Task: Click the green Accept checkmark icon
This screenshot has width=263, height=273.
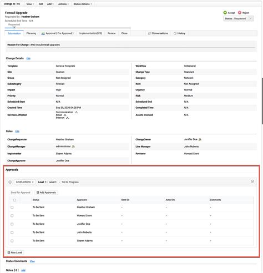Action: (x=225, y=13)
